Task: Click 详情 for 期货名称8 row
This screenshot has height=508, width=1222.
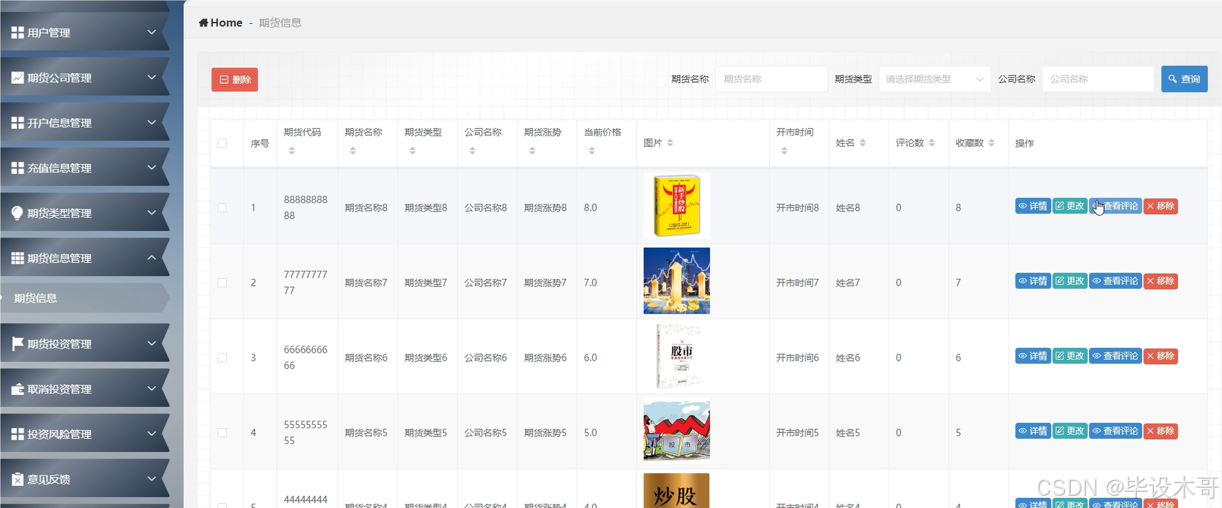Action: point(1032,206)
